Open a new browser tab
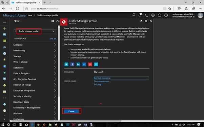Viewport: 204px width, 127px height. (45, 3)
